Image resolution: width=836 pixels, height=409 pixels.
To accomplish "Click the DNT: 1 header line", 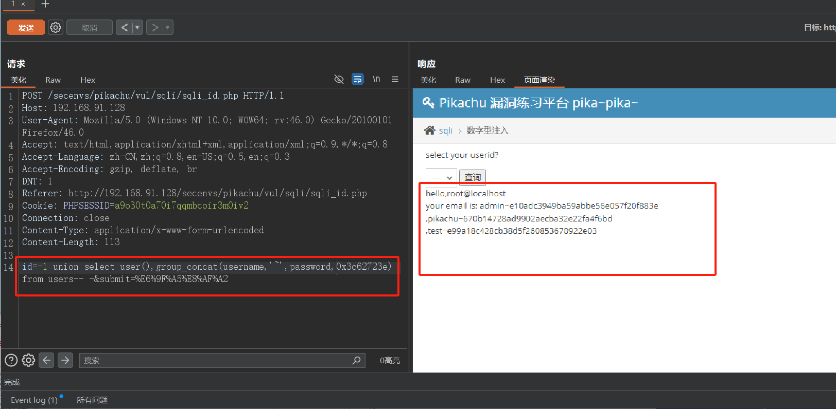I will coord(37,181).
